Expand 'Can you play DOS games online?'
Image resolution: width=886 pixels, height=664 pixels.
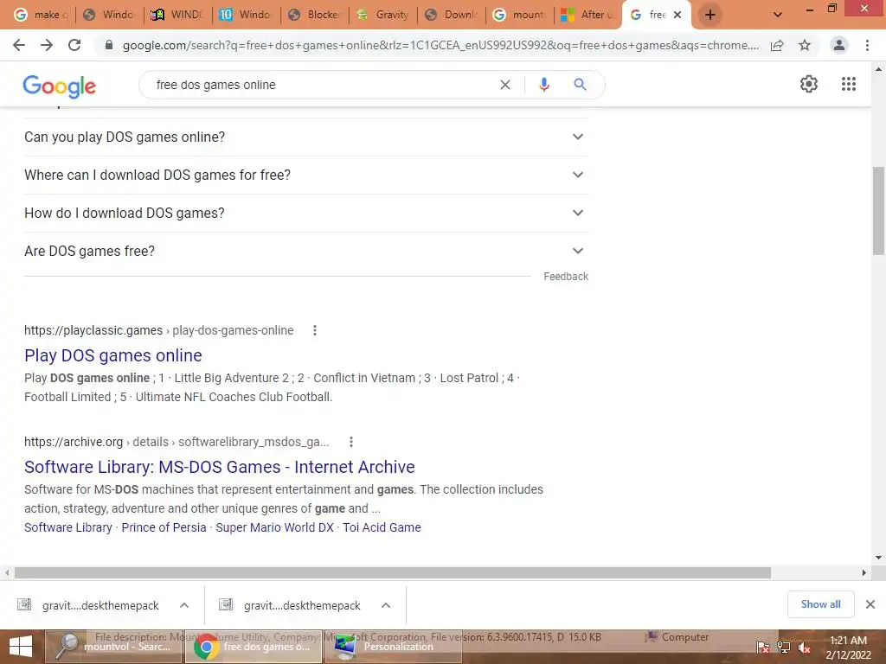pos(305,137)
